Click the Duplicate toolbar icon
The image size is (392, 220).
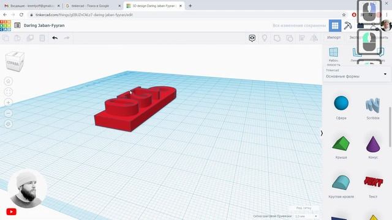pyautogui.click(x=30, y=38)
